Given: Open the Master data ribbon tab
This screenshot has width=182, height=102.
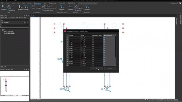Looking at the screenshot, I should (62, 3).
